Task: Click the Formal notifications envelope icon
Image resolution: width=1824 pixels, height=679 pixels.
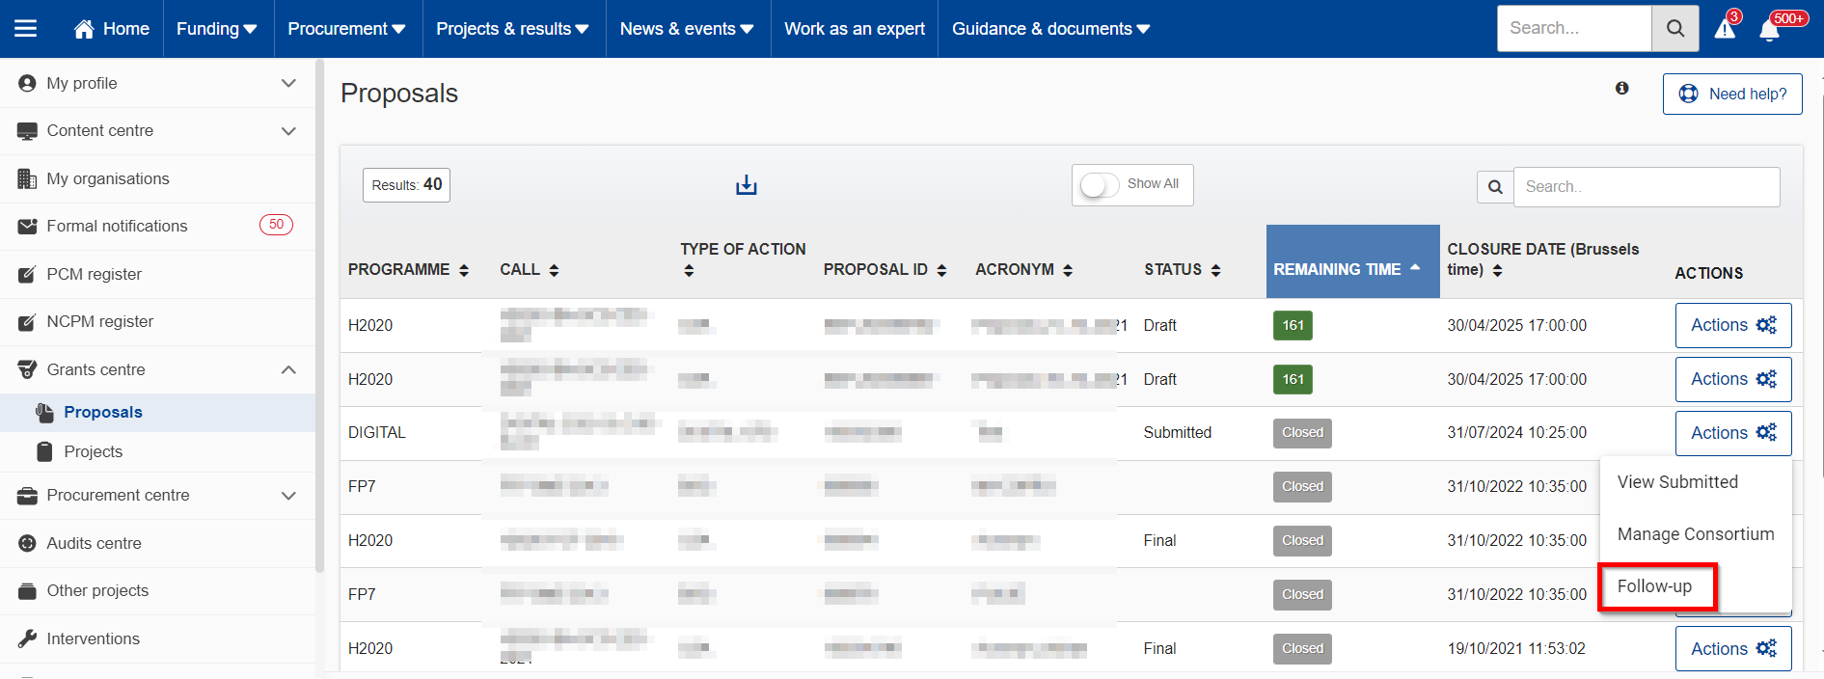Action: coord(27,227)
